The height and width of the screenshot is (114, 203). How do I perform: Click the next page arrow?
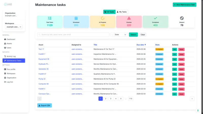click(192, 99)
